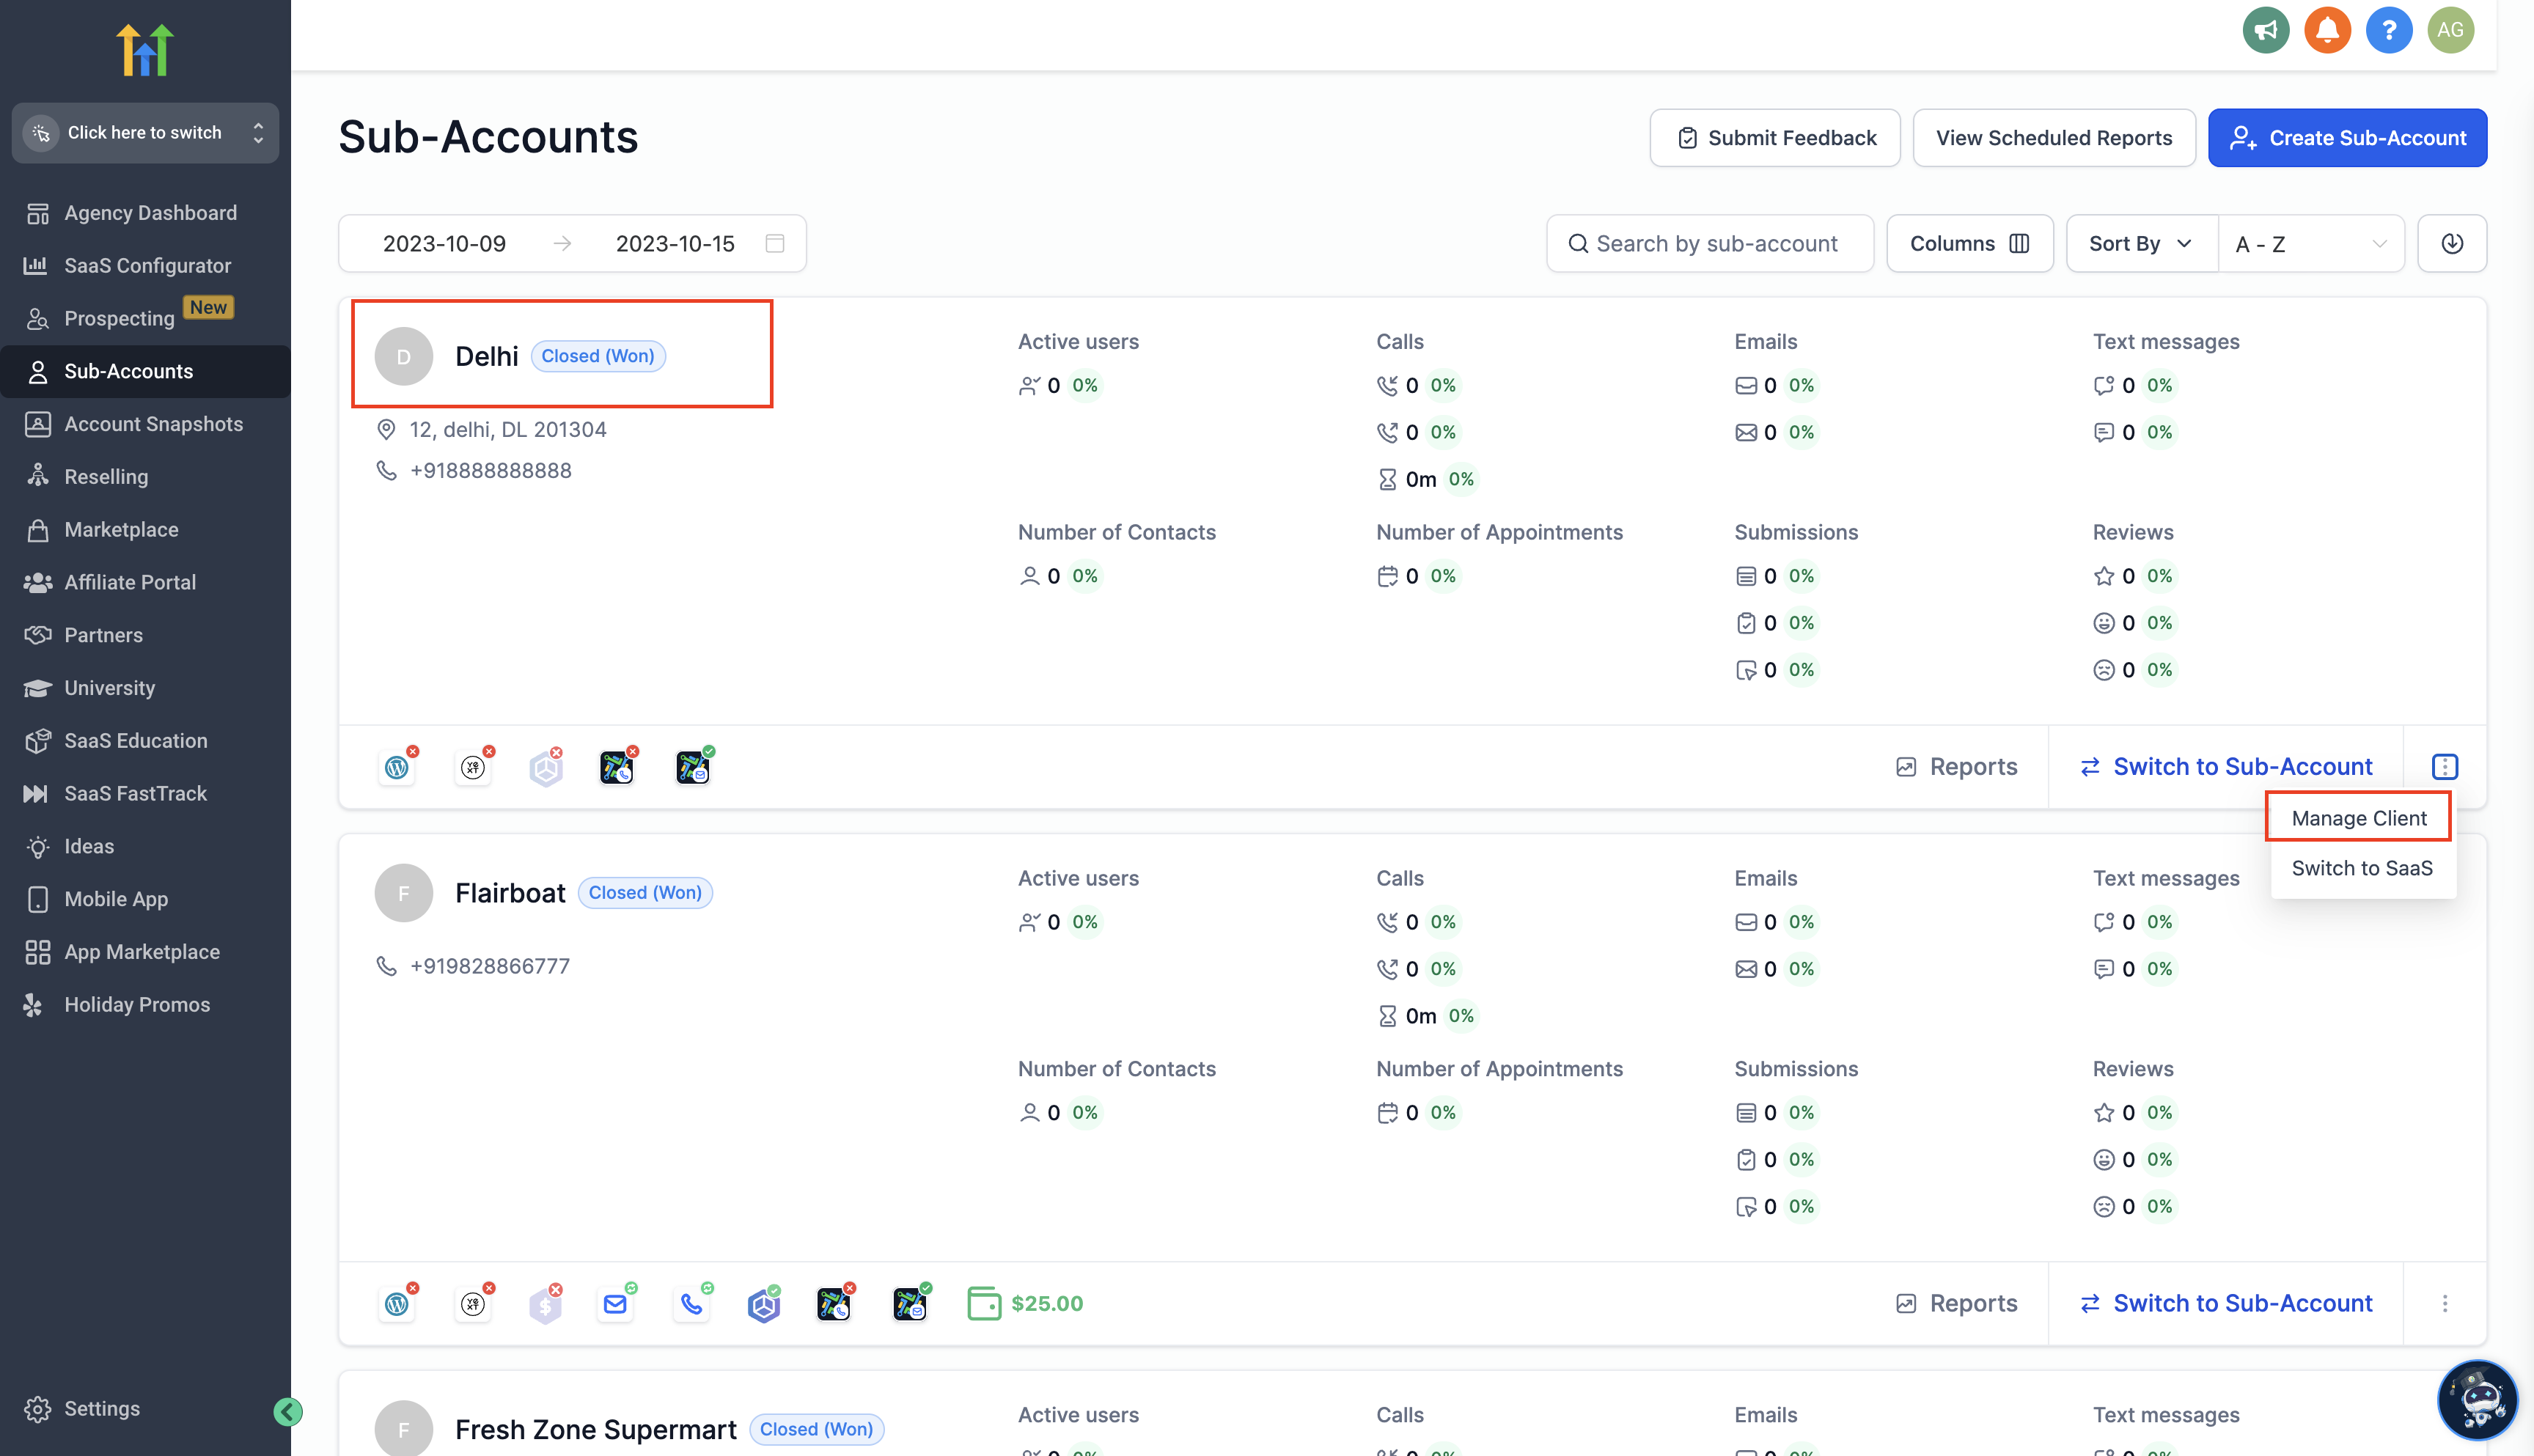Collapse the sidebar with green arrow
This screenshot has height=1456, width=2534.
[x=287, y=1411]
